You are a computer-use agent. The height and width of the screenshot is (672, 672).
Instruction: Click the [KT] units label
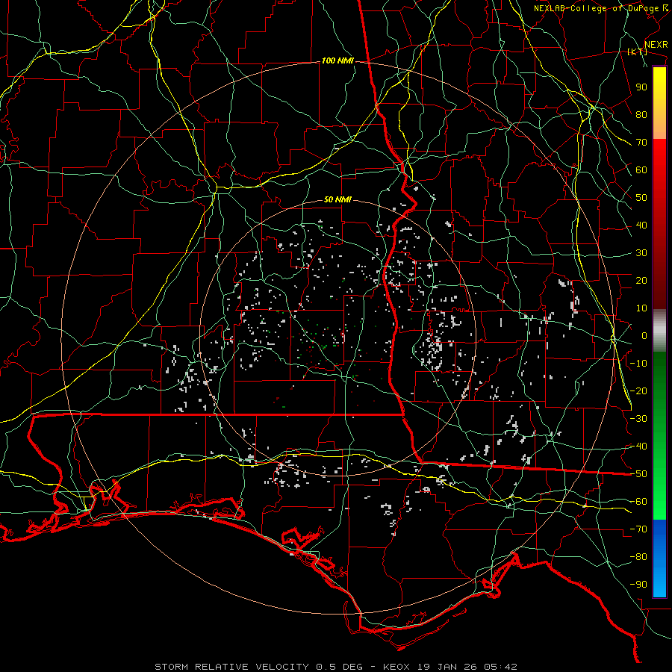pos(637,52)
